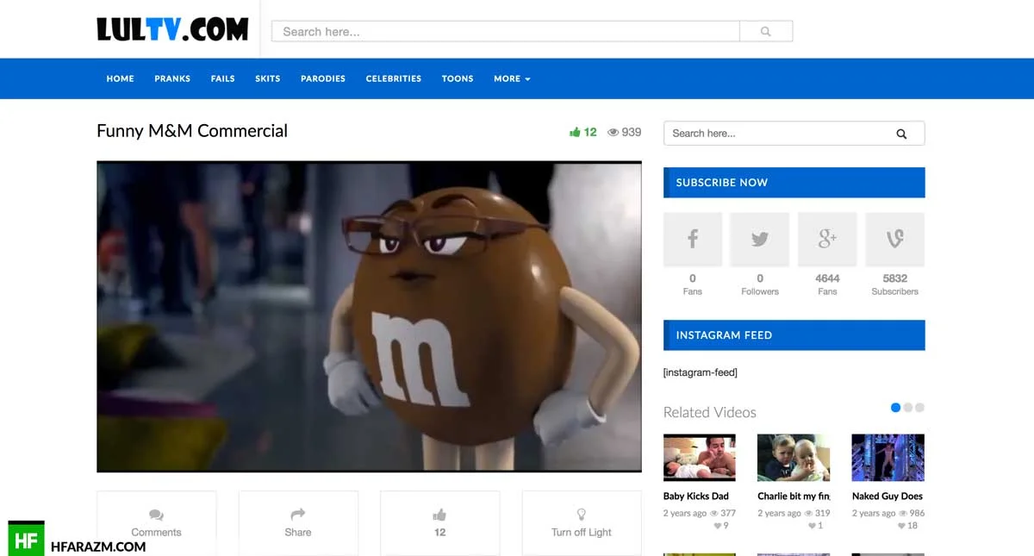Click the Comments speech bubble icon
Image resolution: width=1034 pixels, height=556 pixels.
(x=156, y=515)
